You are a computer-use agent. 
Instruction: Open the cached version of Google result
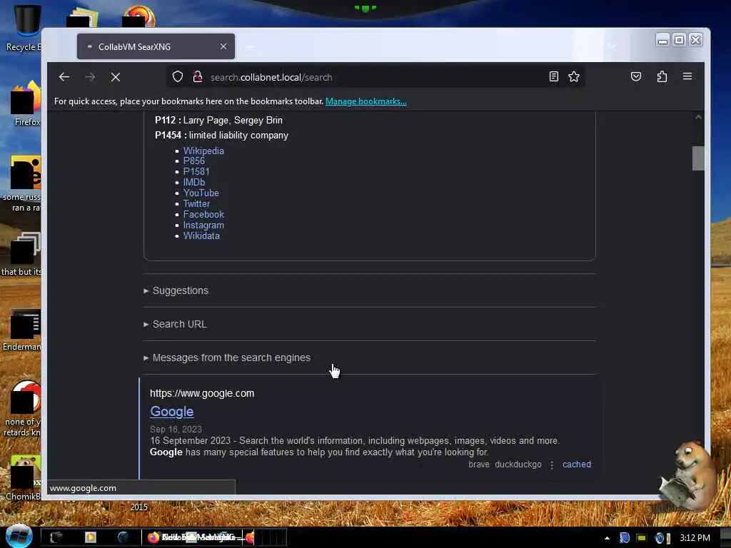point(576,464)
